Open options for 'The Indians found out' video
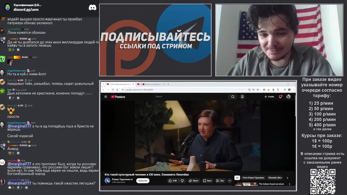The height and width of the screenshot is (195, 347). click(x=290, y=184)
